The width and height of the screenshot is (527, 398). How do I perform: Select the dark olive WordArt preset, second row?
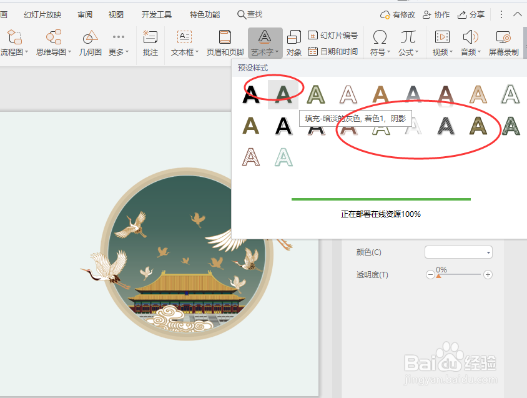pyautogui.click(x=251, y=126)
